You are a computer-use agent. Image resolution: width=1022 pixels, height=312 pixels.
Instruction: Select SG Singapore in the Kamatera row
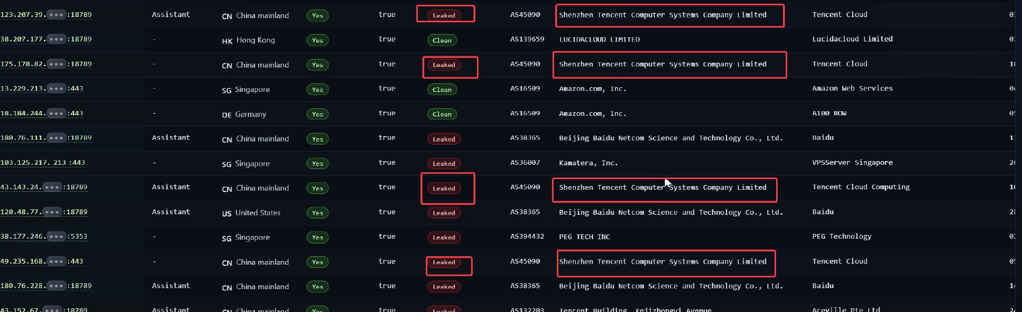245,164
